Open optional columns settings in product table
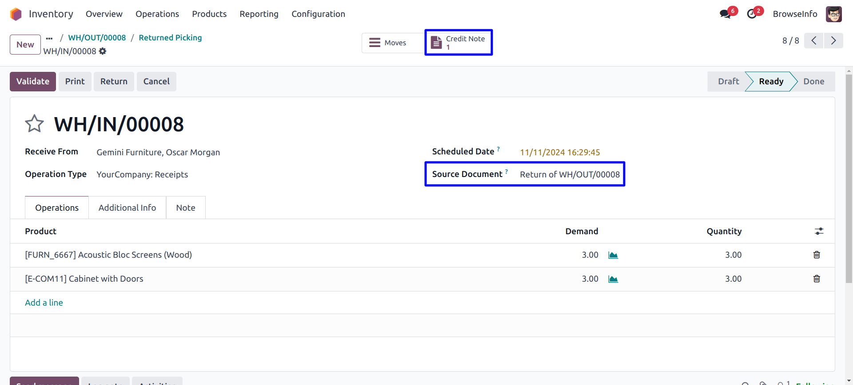853x385 pixels. (x=819, y=231)
